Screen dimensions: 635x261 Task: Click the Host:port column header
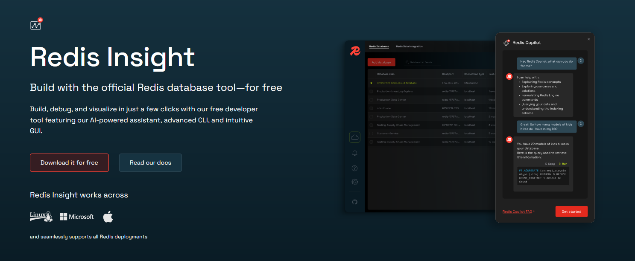tap(448, 74)
